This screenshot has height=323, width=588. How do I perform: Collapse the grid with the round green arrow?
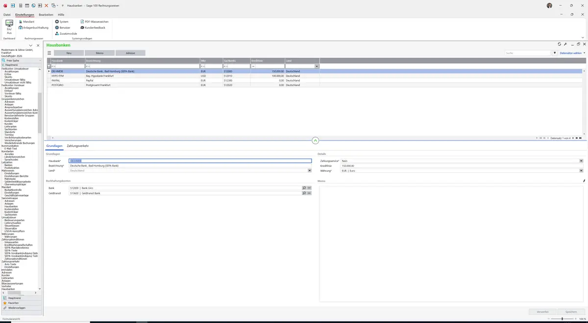point(315,140)
